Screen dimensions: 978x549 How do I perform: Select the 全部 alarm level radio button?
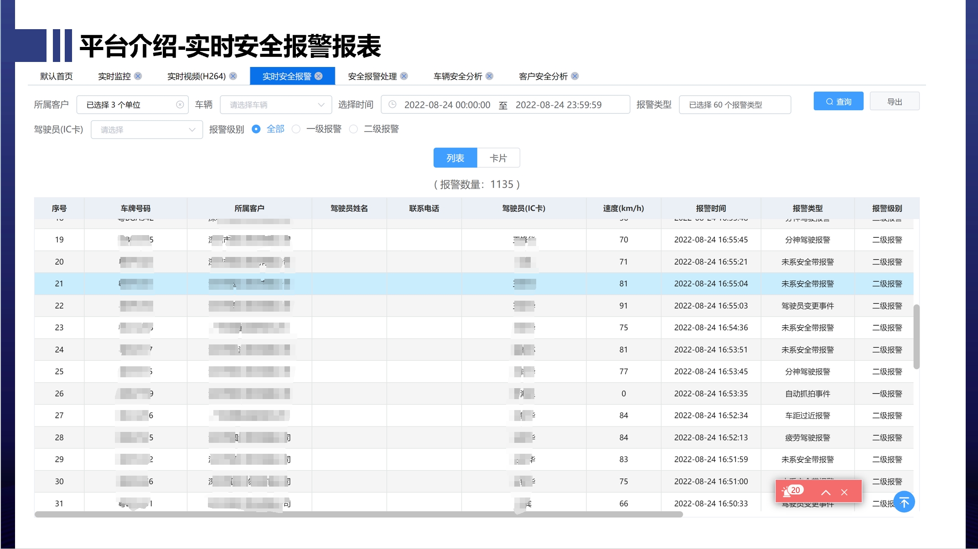pyautogui.click(x=256, y=129)
